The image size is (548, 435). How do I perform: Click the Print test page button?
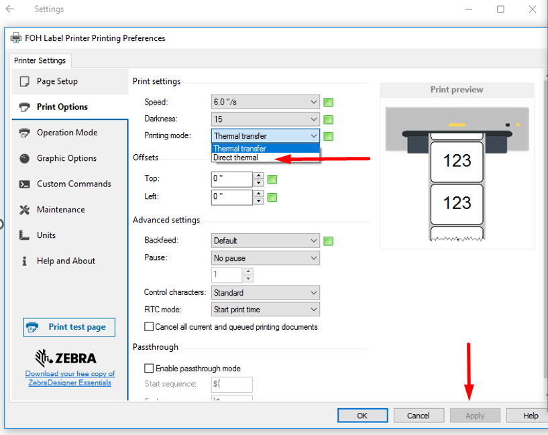[x=68, y=327]
